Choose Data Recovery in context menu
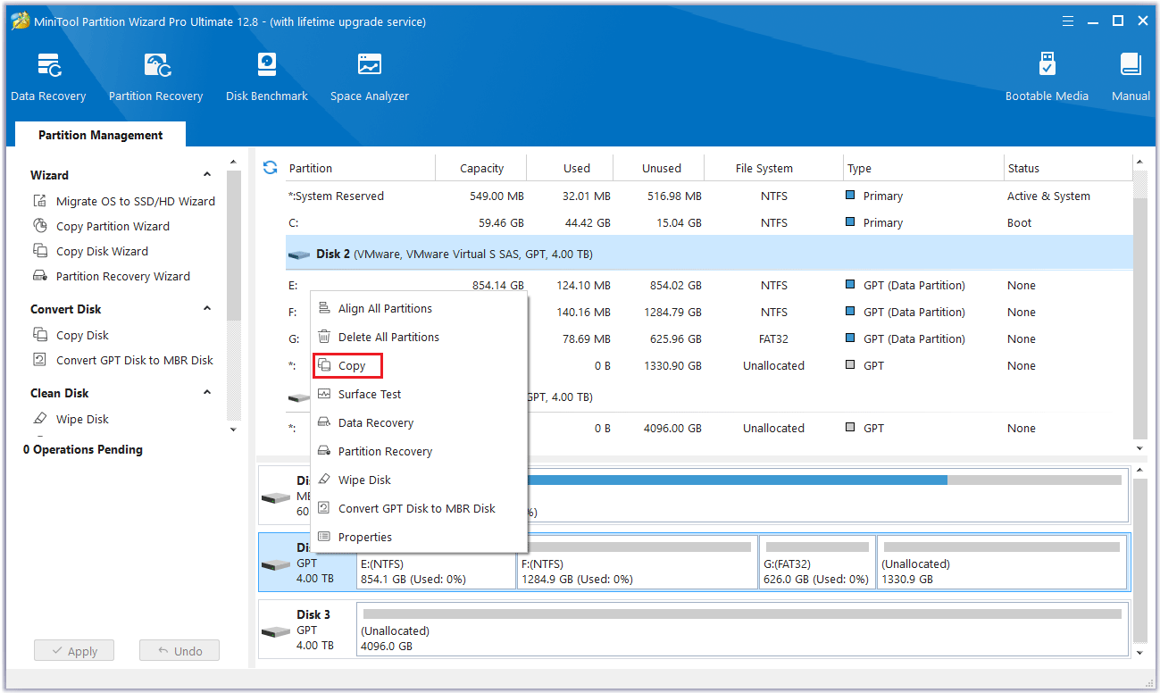1160x693 pixels. click(x=419, y=422)
